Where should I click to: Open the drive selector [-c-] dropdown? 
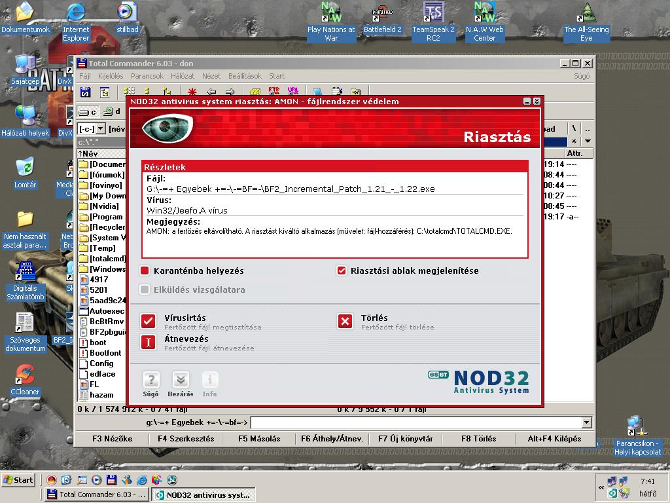point(91,129)
